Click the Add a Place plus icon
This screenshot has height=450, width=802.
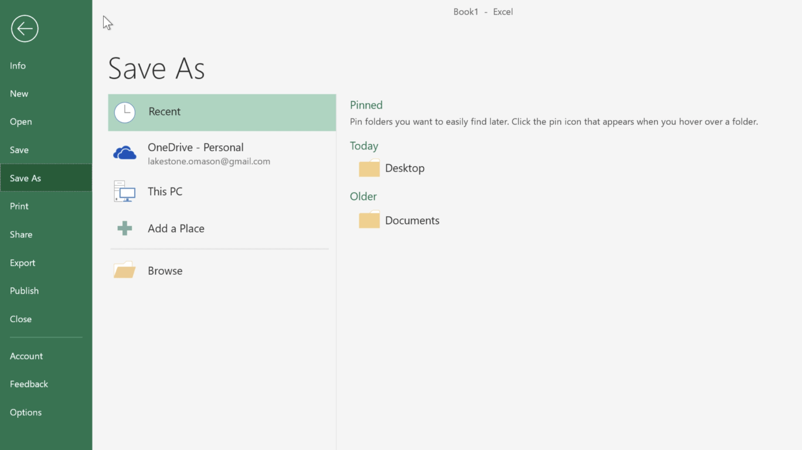[x=124, y=229]
